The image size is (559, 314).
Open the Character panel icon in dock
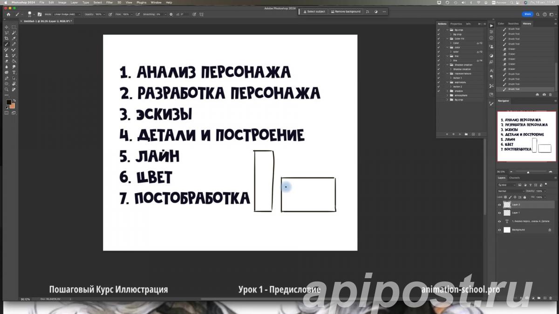[491, 71]
